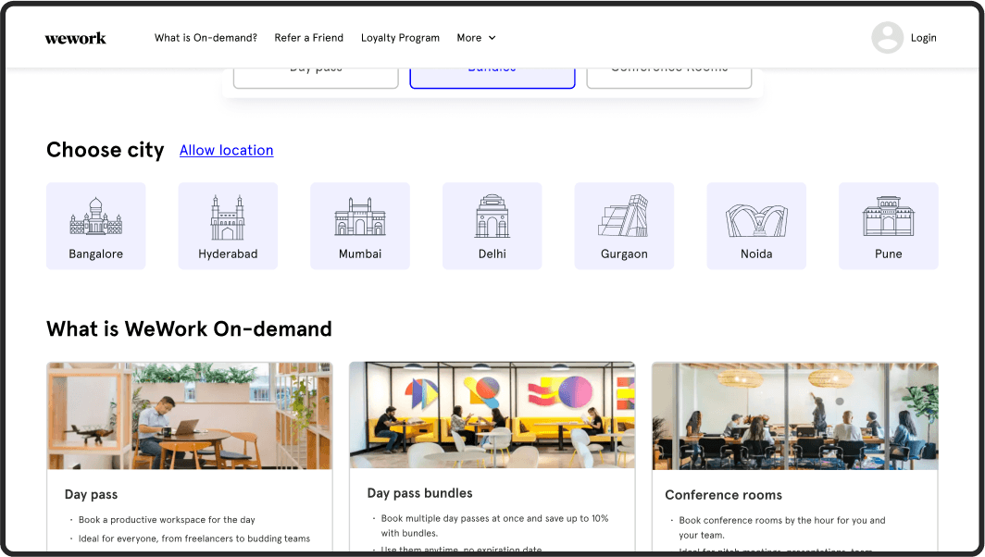Screen dimensions: 985x557
Task: Click Allow location link
Action: click(226, 150)
